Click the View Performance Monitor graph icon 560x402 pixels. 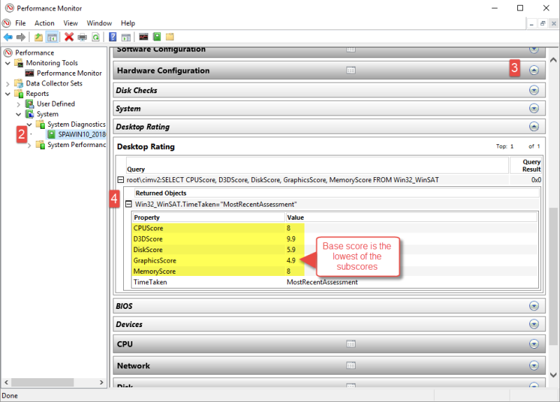tap(143, 37)
